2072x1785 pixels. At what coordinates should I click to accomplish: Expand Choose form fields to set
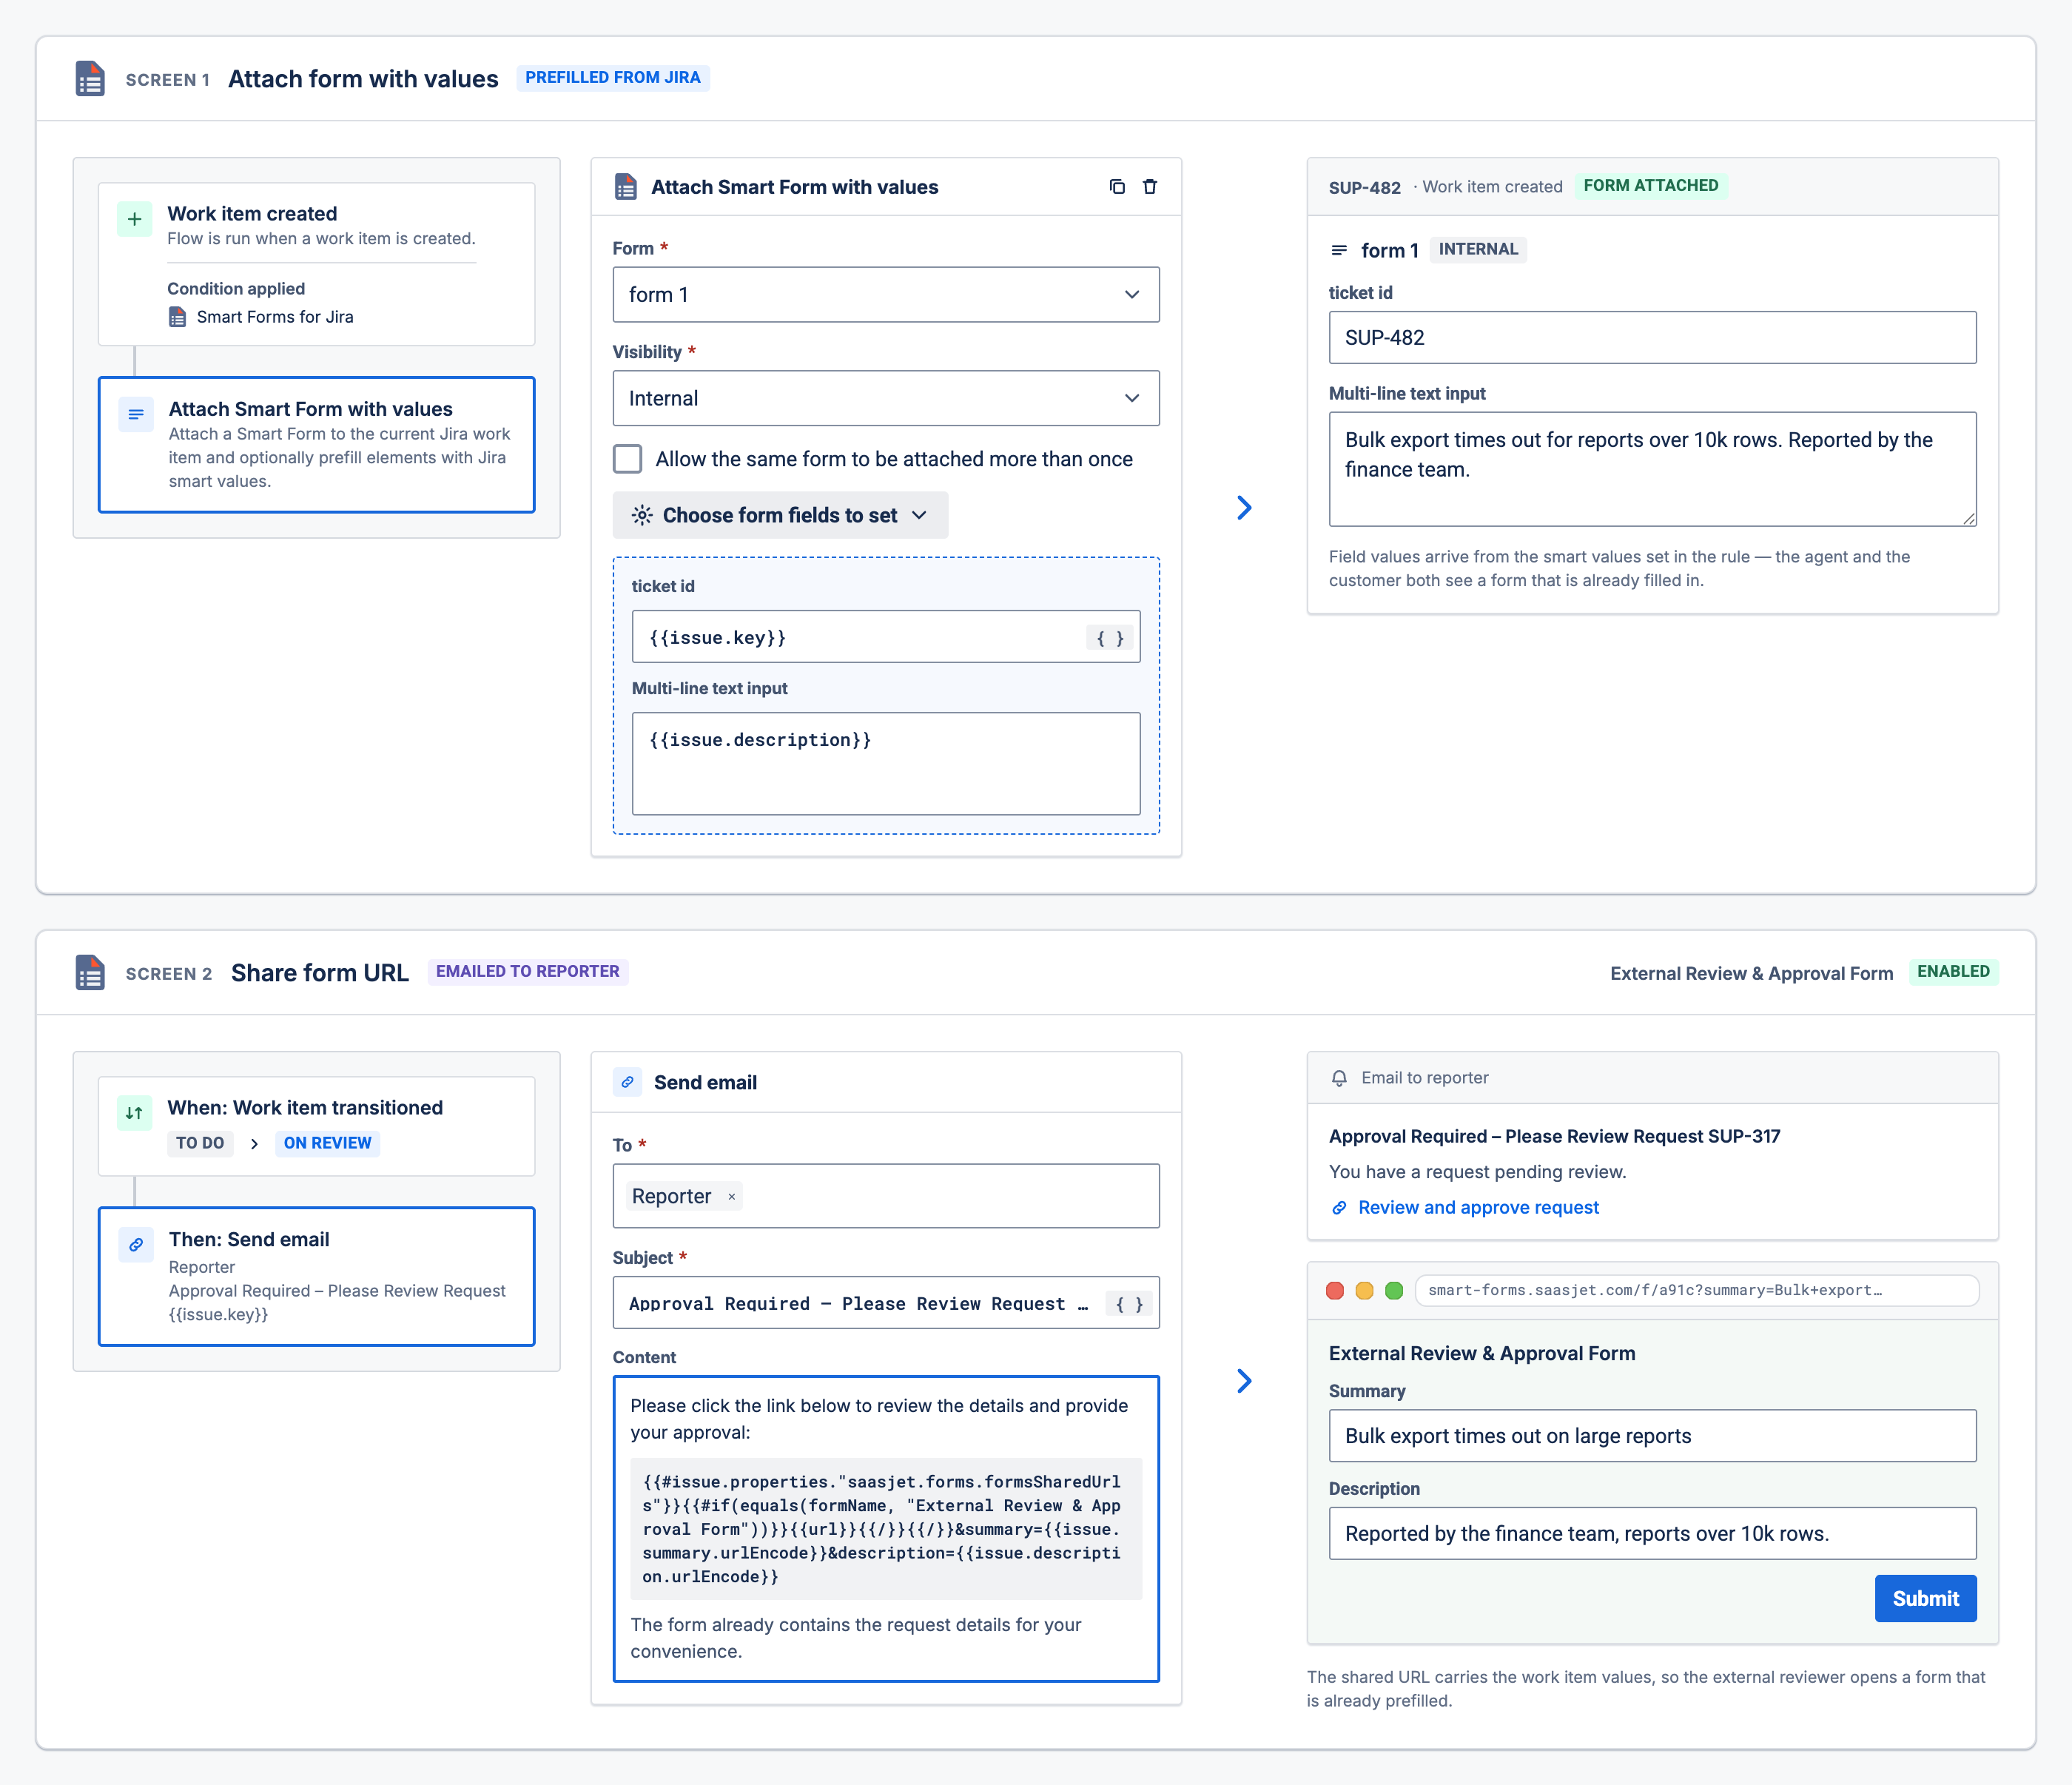780,515
